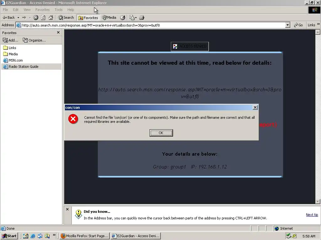Click the Back button in the toolbar
The image size is (321, 240).
click(x=8, y=17)
